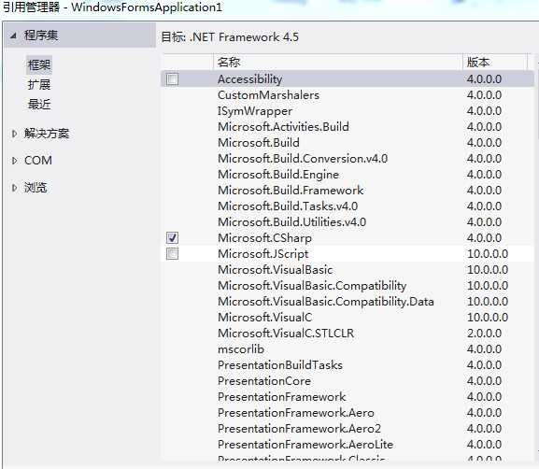The image size is (539, 469).
Task: Select the ISymWrapper assembly row
Action: click(x=348, y=111)
